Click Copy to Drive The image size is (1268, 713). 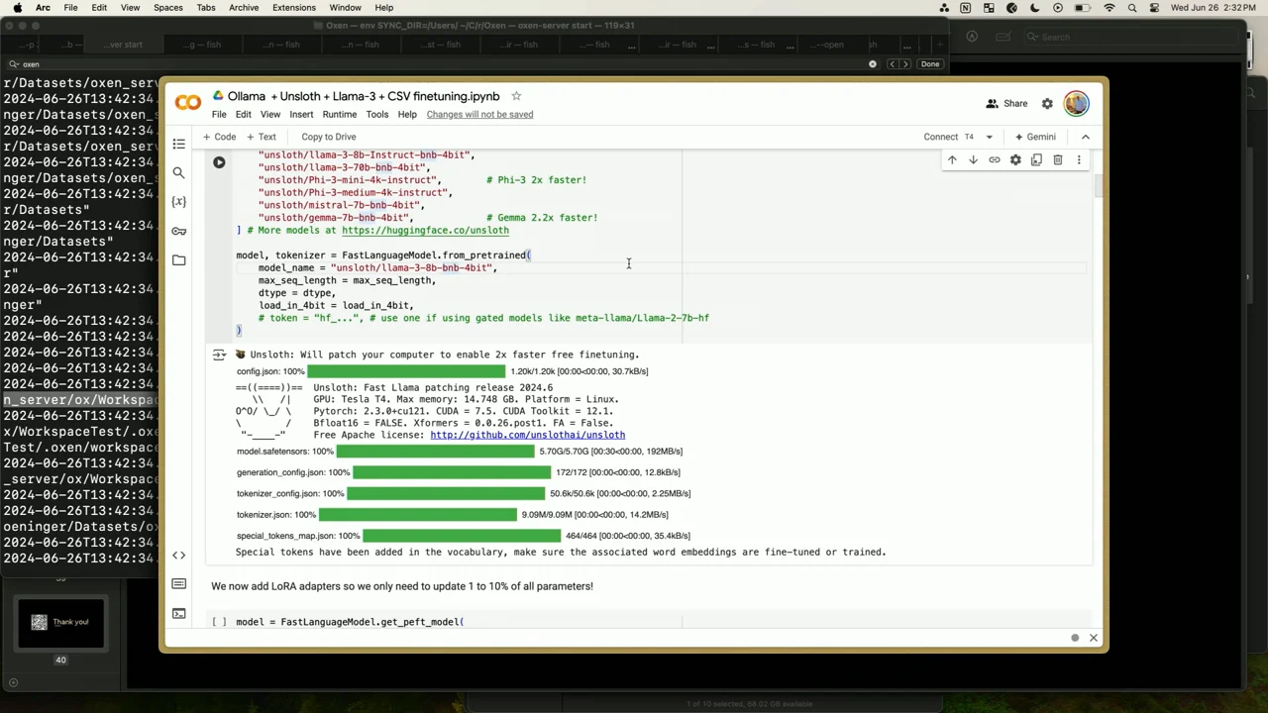tap(328, 137)
